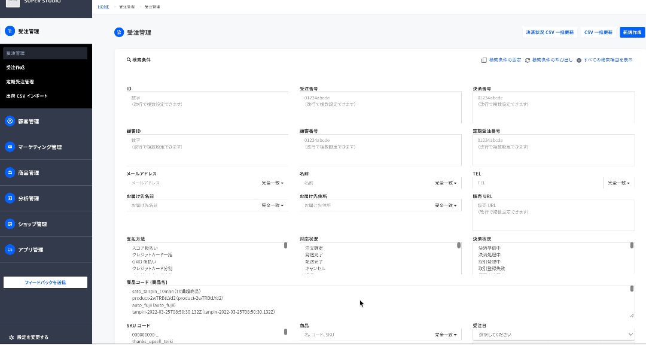Select 出荷 CSV インポート submenu item
The image size is (646, 364).
27,96
